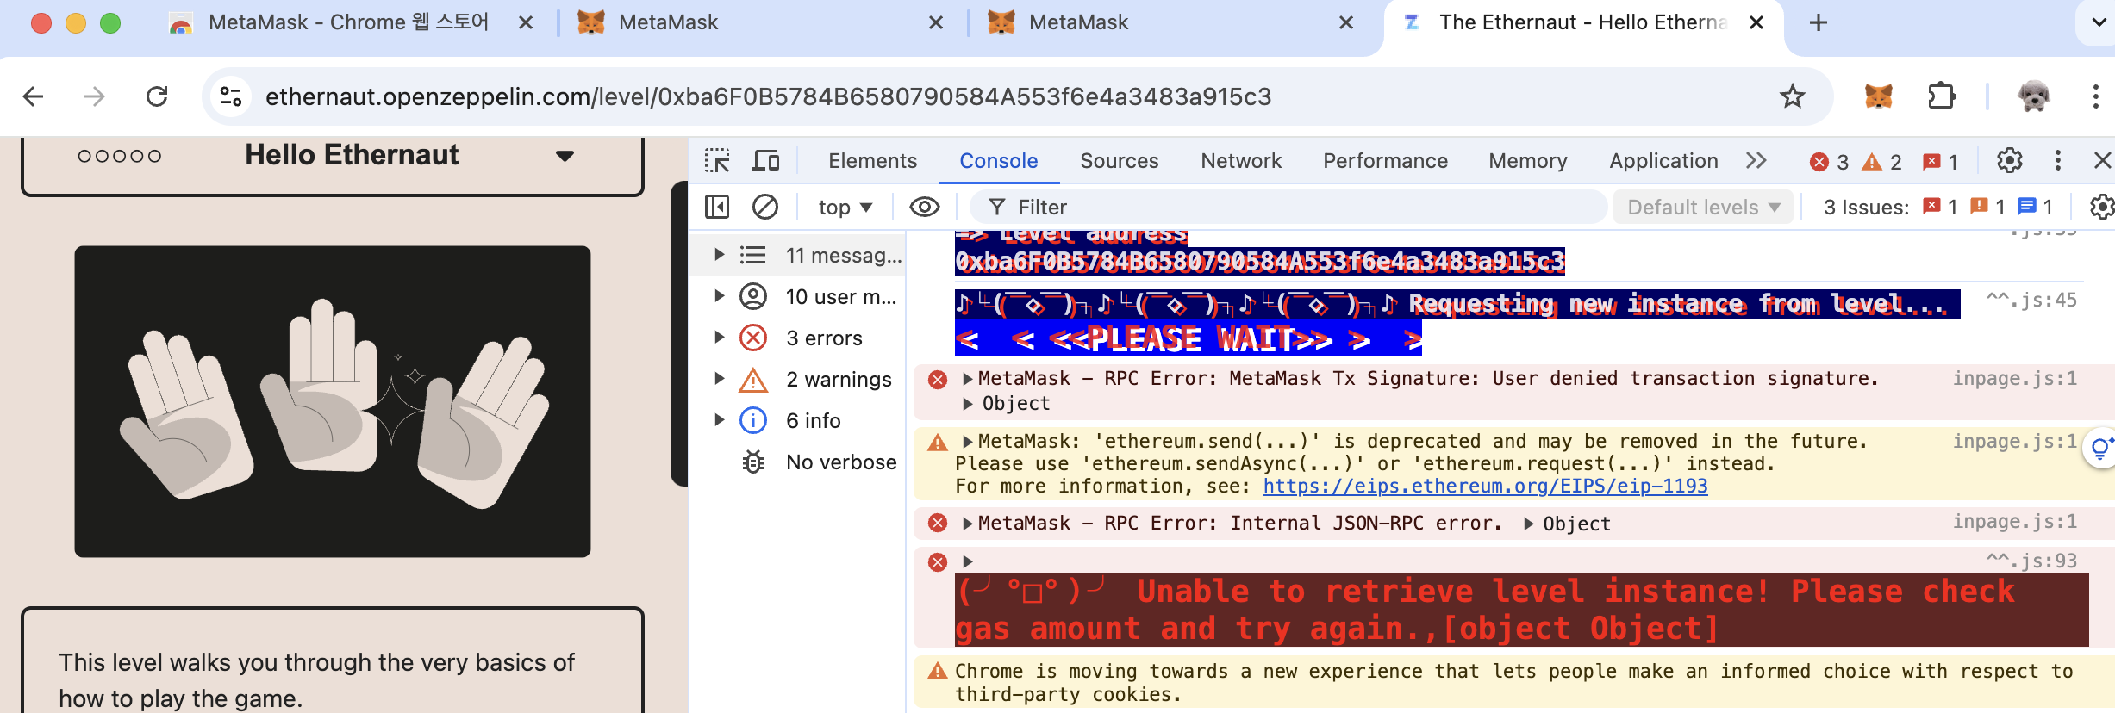
Task: Expand the 10 user messages group
Action: (719, 296)
